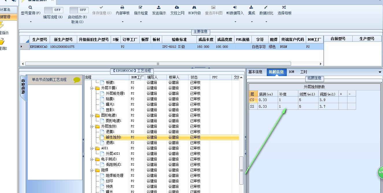The height and width of the screenshot is (193, 383).
Task: Select the 阻焊前处理 process node
Action: click(114, 176)
